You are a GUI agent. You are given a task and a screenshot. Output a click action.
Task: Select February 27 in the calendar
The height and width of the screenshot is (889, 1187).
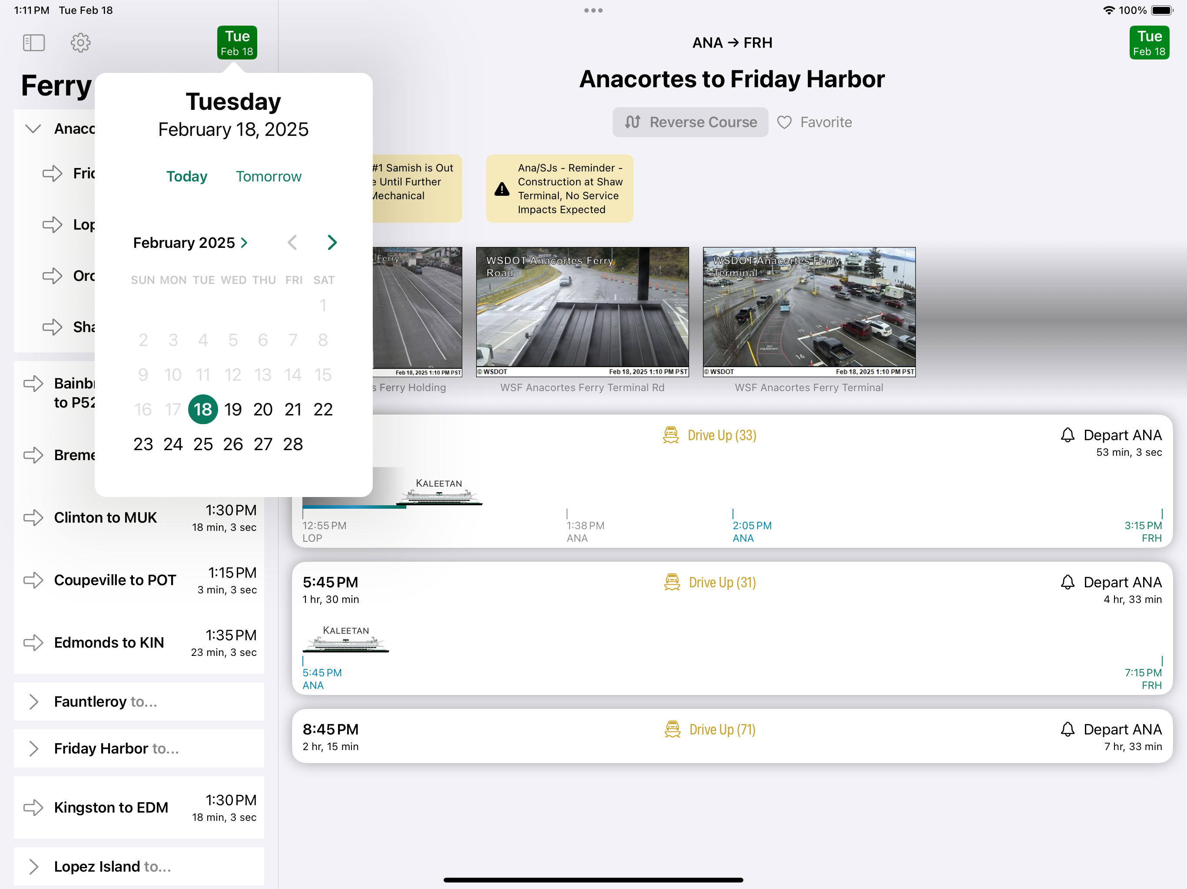click(x=263, y=444)
